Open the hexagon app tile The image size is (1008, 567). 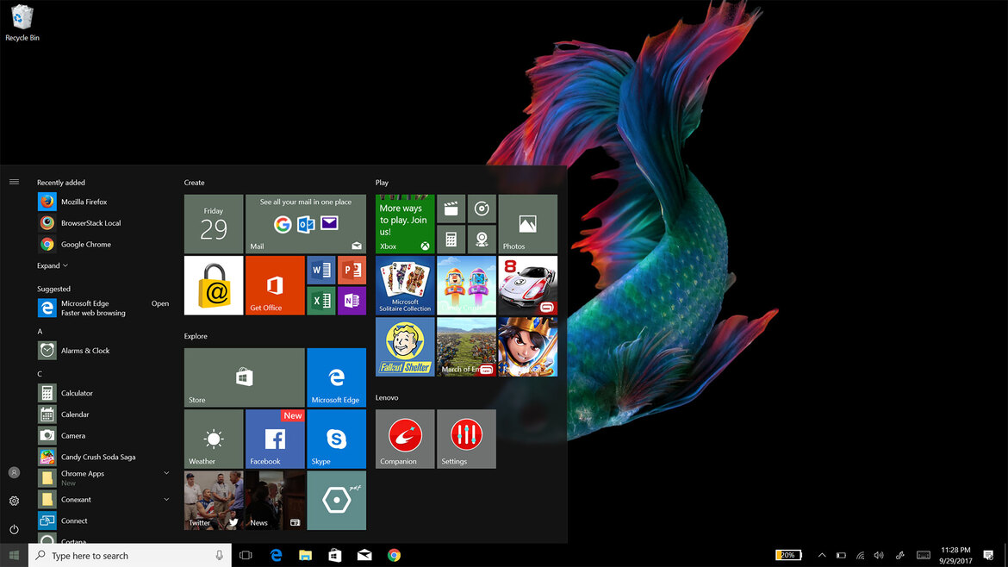pos(336,500)
